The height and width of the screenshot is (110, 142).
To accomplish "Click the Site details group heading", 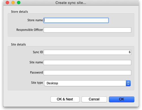I will pyautogui.click(x=18, y=44).
